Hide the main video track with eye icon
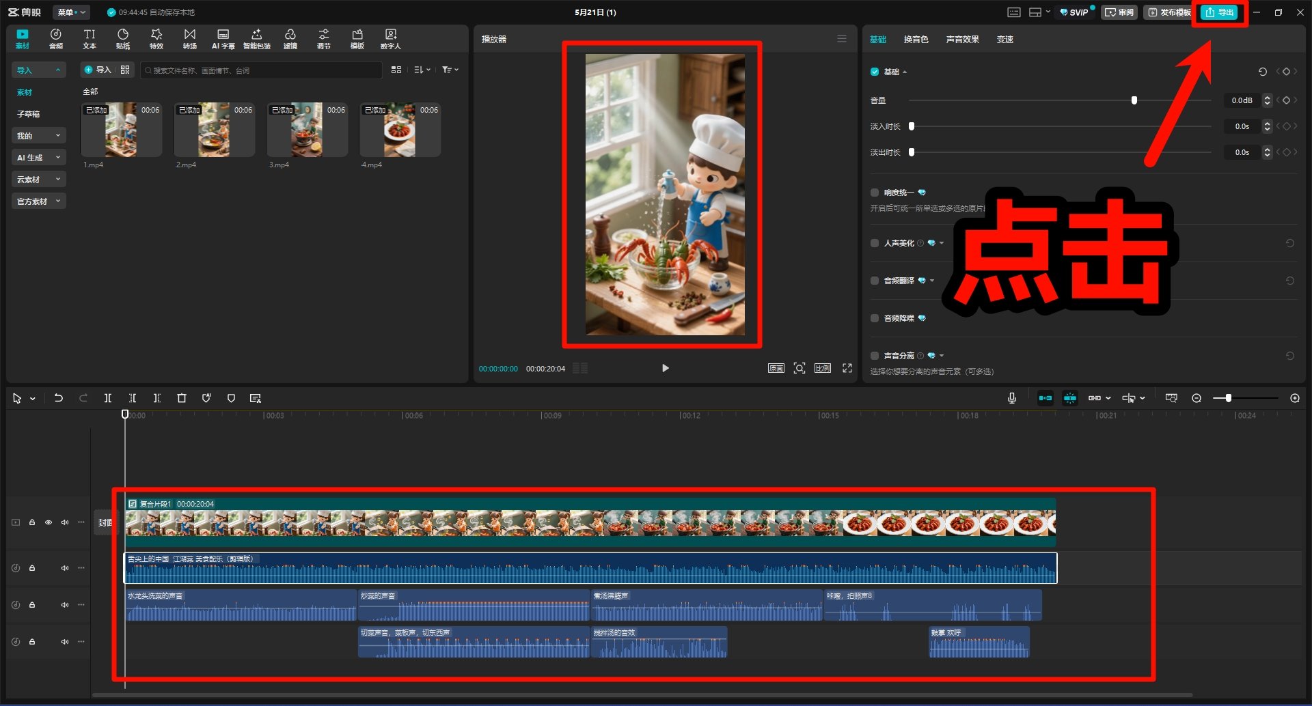Viewport: 1312px width, 706px height. point(49,522)
